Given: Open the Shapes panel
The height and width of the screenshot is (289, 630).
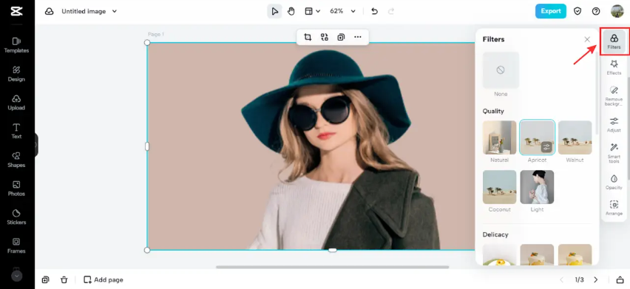Looking at the screenshot, I should click(16, 160).
